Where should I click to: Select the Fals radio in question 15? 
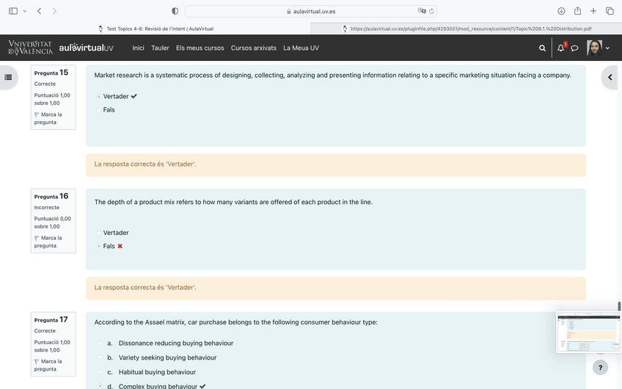pos(99,110)
